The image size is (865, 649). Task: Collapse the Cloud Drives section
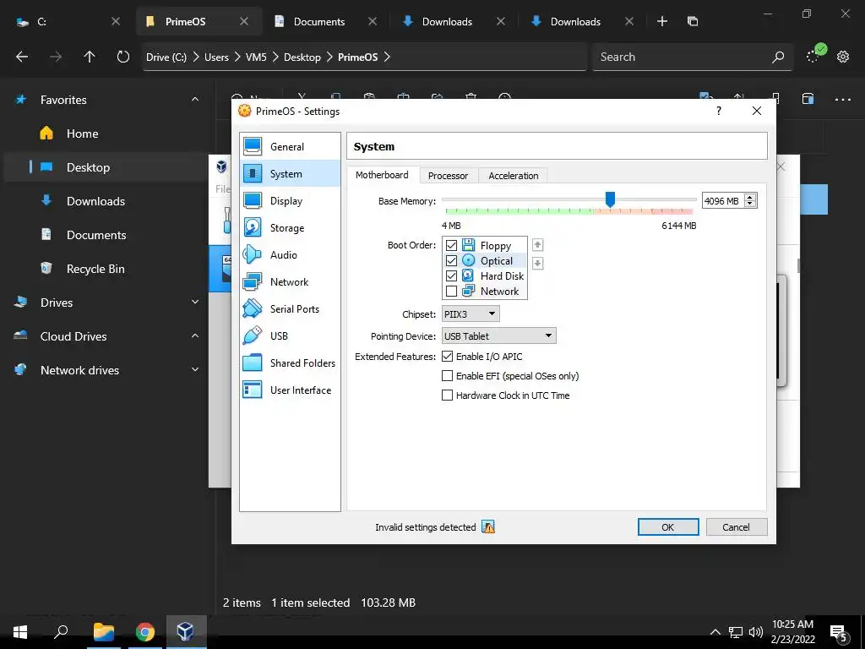pyautogui.click(x=195, y=335)
